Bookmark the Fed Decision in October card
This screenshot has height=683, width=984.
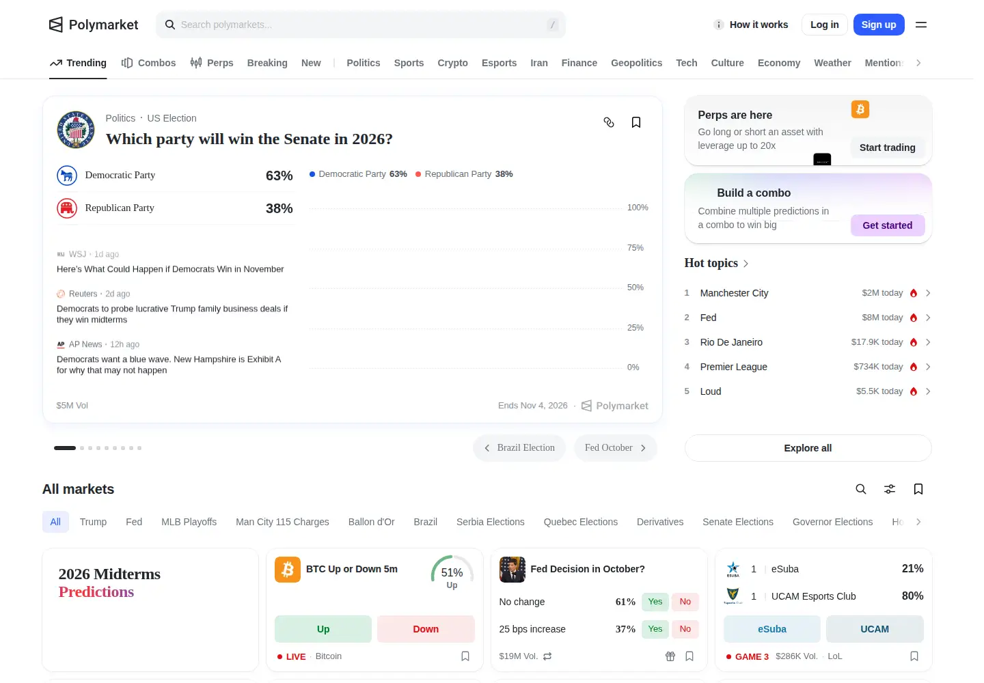(x=689, y=656)
